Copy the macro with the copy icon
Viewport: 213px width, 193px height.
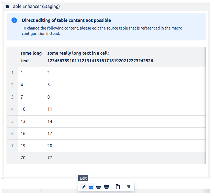click(118, 187)
